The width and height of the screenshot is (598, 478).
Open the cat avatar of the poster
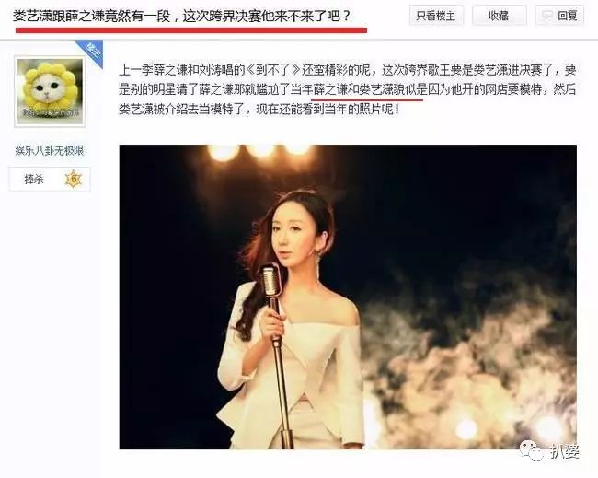tap(50, 91)
